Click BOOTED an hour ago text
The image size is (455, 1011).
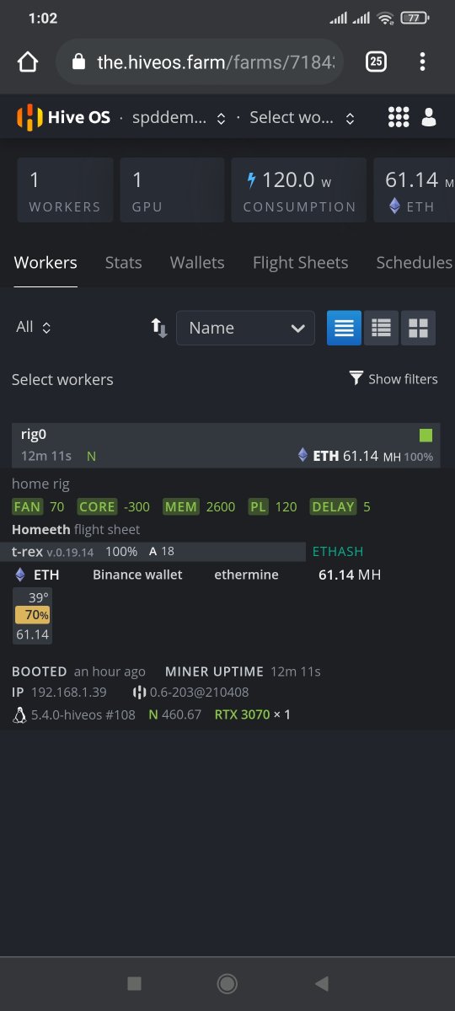pyautogui.click(x=78, y=671)
